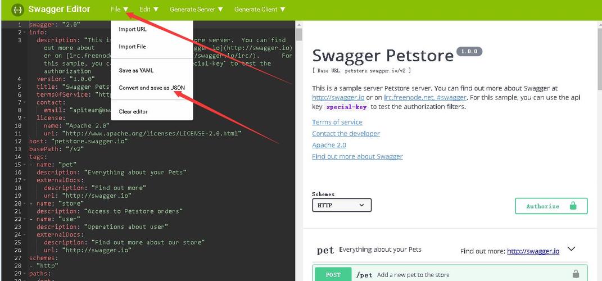
Task: Open Terms of service link
Action: point(337,122)
